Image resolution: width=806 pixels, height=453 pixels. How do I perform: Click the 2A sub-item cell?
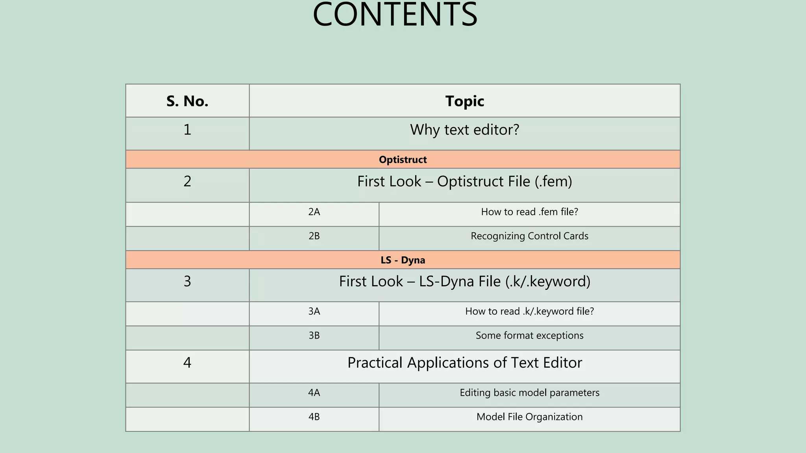314,214
